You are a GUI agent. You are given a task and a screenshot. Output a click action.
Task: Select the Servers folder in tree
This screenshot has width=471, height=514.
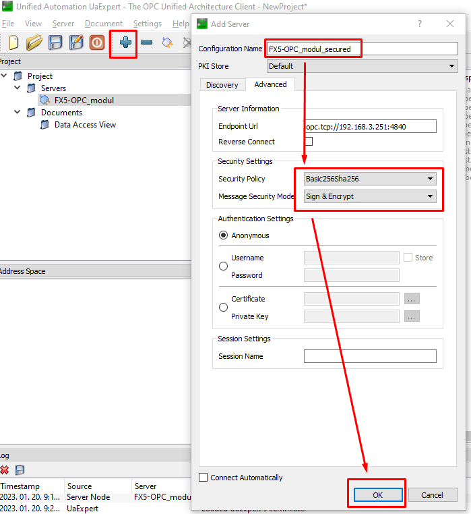tap(53, 88)
